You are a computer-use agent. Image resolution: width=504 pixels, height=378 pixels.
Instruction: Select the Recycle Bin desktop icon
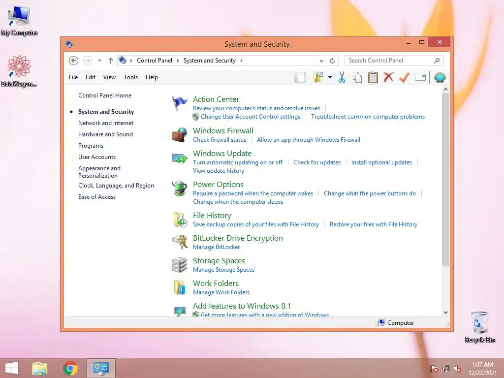point(479,327)
